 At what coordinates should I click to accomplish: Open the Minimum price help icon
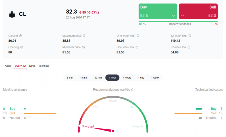(x=83, y=47)
